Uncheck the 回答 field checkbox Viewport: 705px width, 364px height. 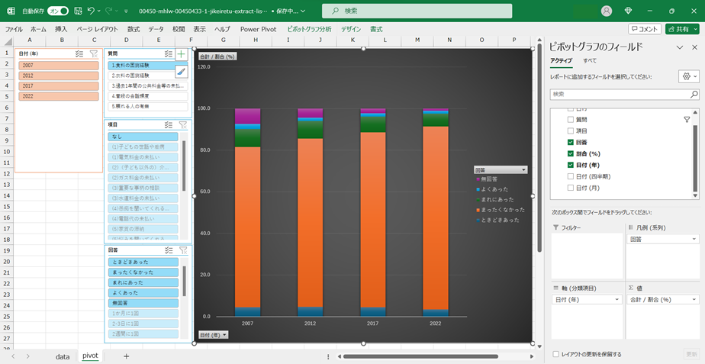(x=571, y=143)
